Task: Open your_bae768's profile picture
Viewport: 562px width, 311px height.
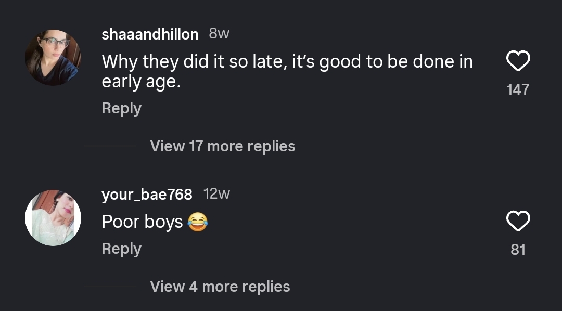Action: pos(53,217)
